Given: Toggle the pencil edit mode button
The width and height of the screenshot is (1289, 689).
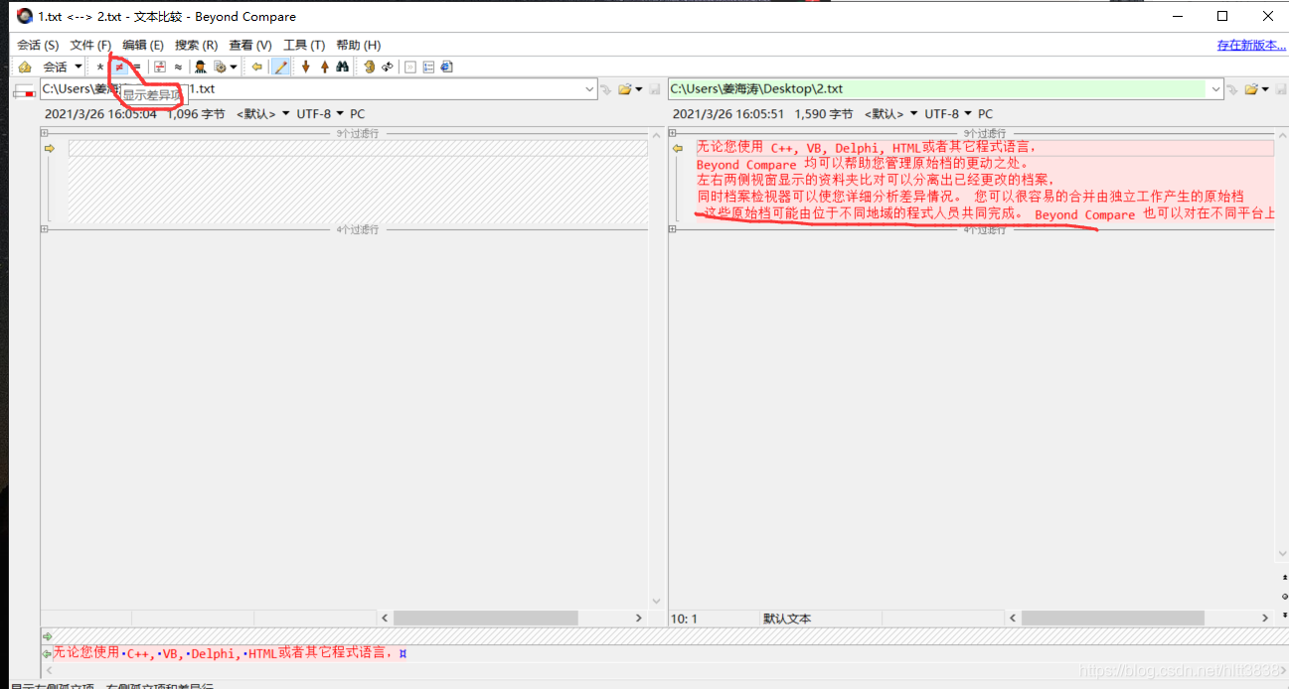Looking at the screenshot, I should click(x=281, y=67).
